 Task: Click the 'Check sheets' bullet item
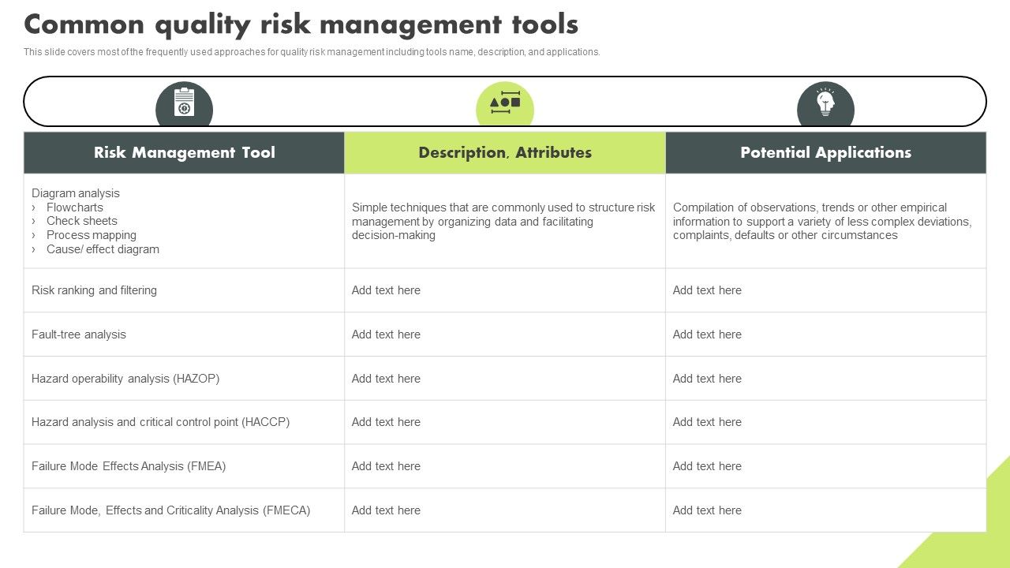[x=82, y=221]
